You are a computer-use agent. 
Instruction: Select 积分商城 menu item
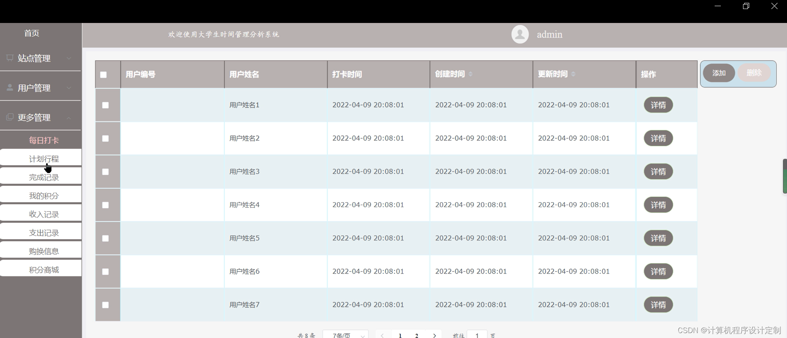tap(41, 269)
